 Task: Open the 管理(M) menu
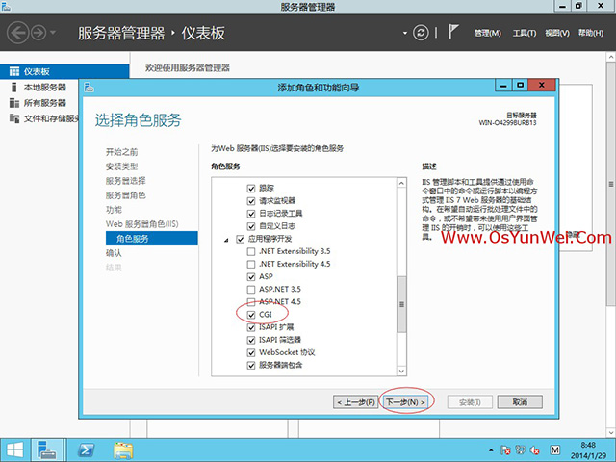click(488, 33)
